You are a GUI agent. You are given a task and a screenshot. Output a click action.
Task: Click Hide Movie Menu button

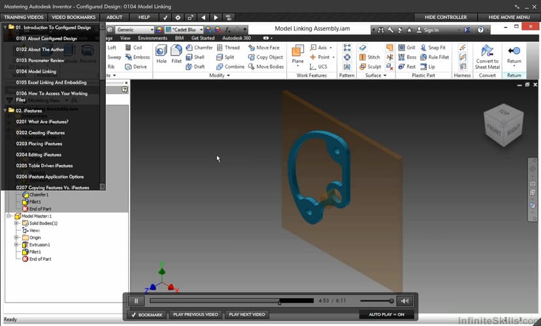pos(509,17)
